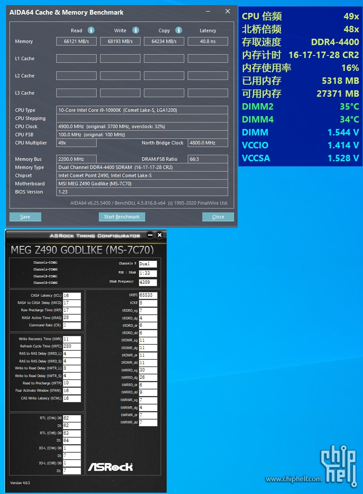
Task: Select the Memory Latency result field
Action: point(208,41)
